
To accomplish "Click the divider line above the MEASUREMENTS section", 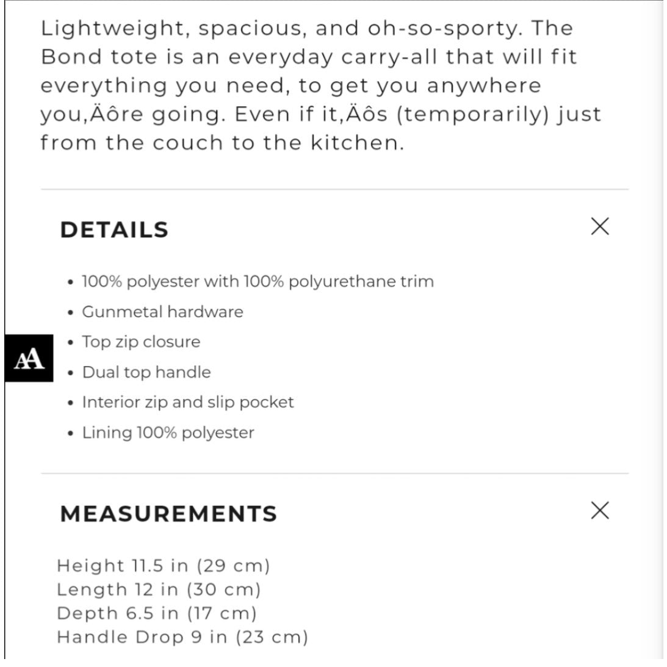I will click(x=334, y=473).
